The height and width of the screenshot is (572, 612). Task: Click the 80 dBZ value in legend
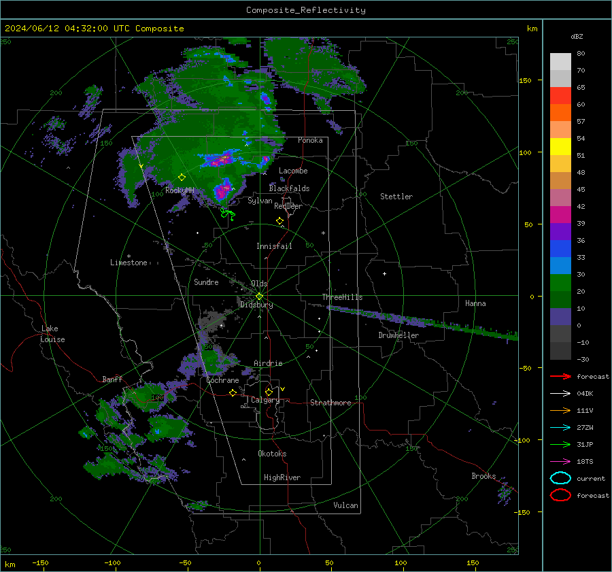coord(581,54)
